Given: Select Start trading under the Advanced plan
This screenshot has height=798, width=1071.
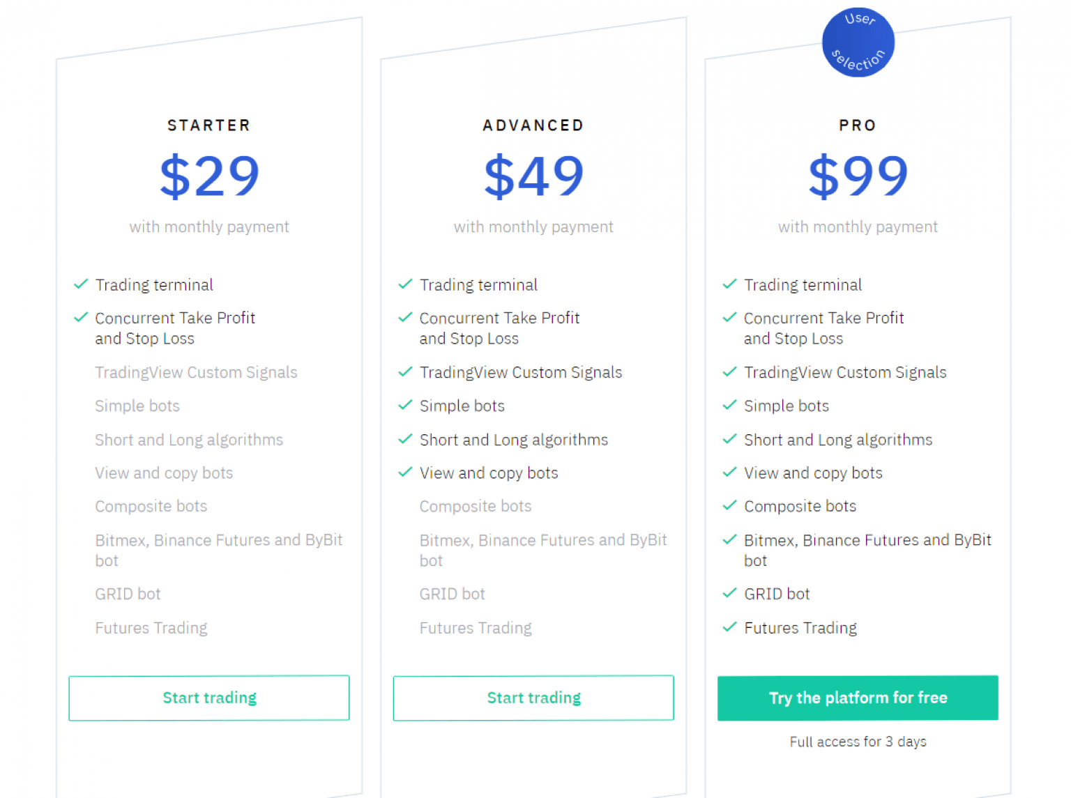Looking at the screenshot, I should tap(533, 698).
